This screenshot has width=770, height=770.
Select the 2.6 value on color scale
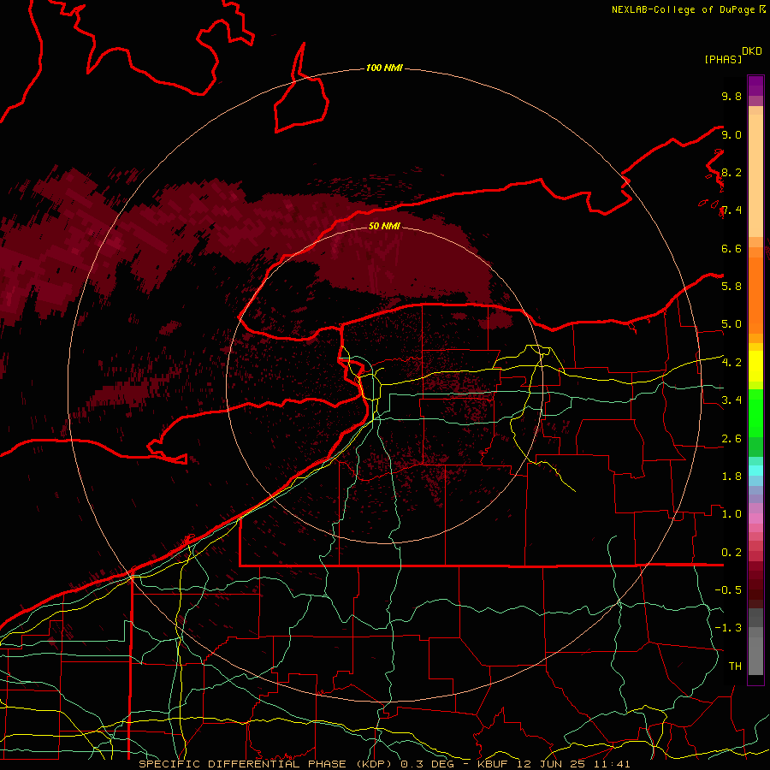point(731,439)
